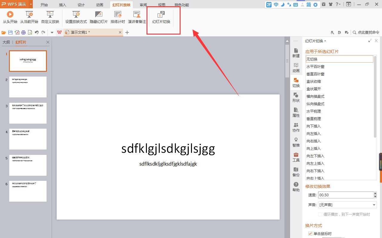
Task: Close the 演示文稿1 document tab
Action: point(120,32)
